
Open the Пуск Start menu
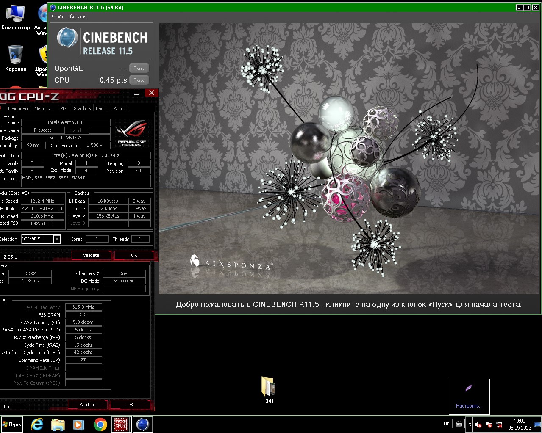tap(12, 424)
